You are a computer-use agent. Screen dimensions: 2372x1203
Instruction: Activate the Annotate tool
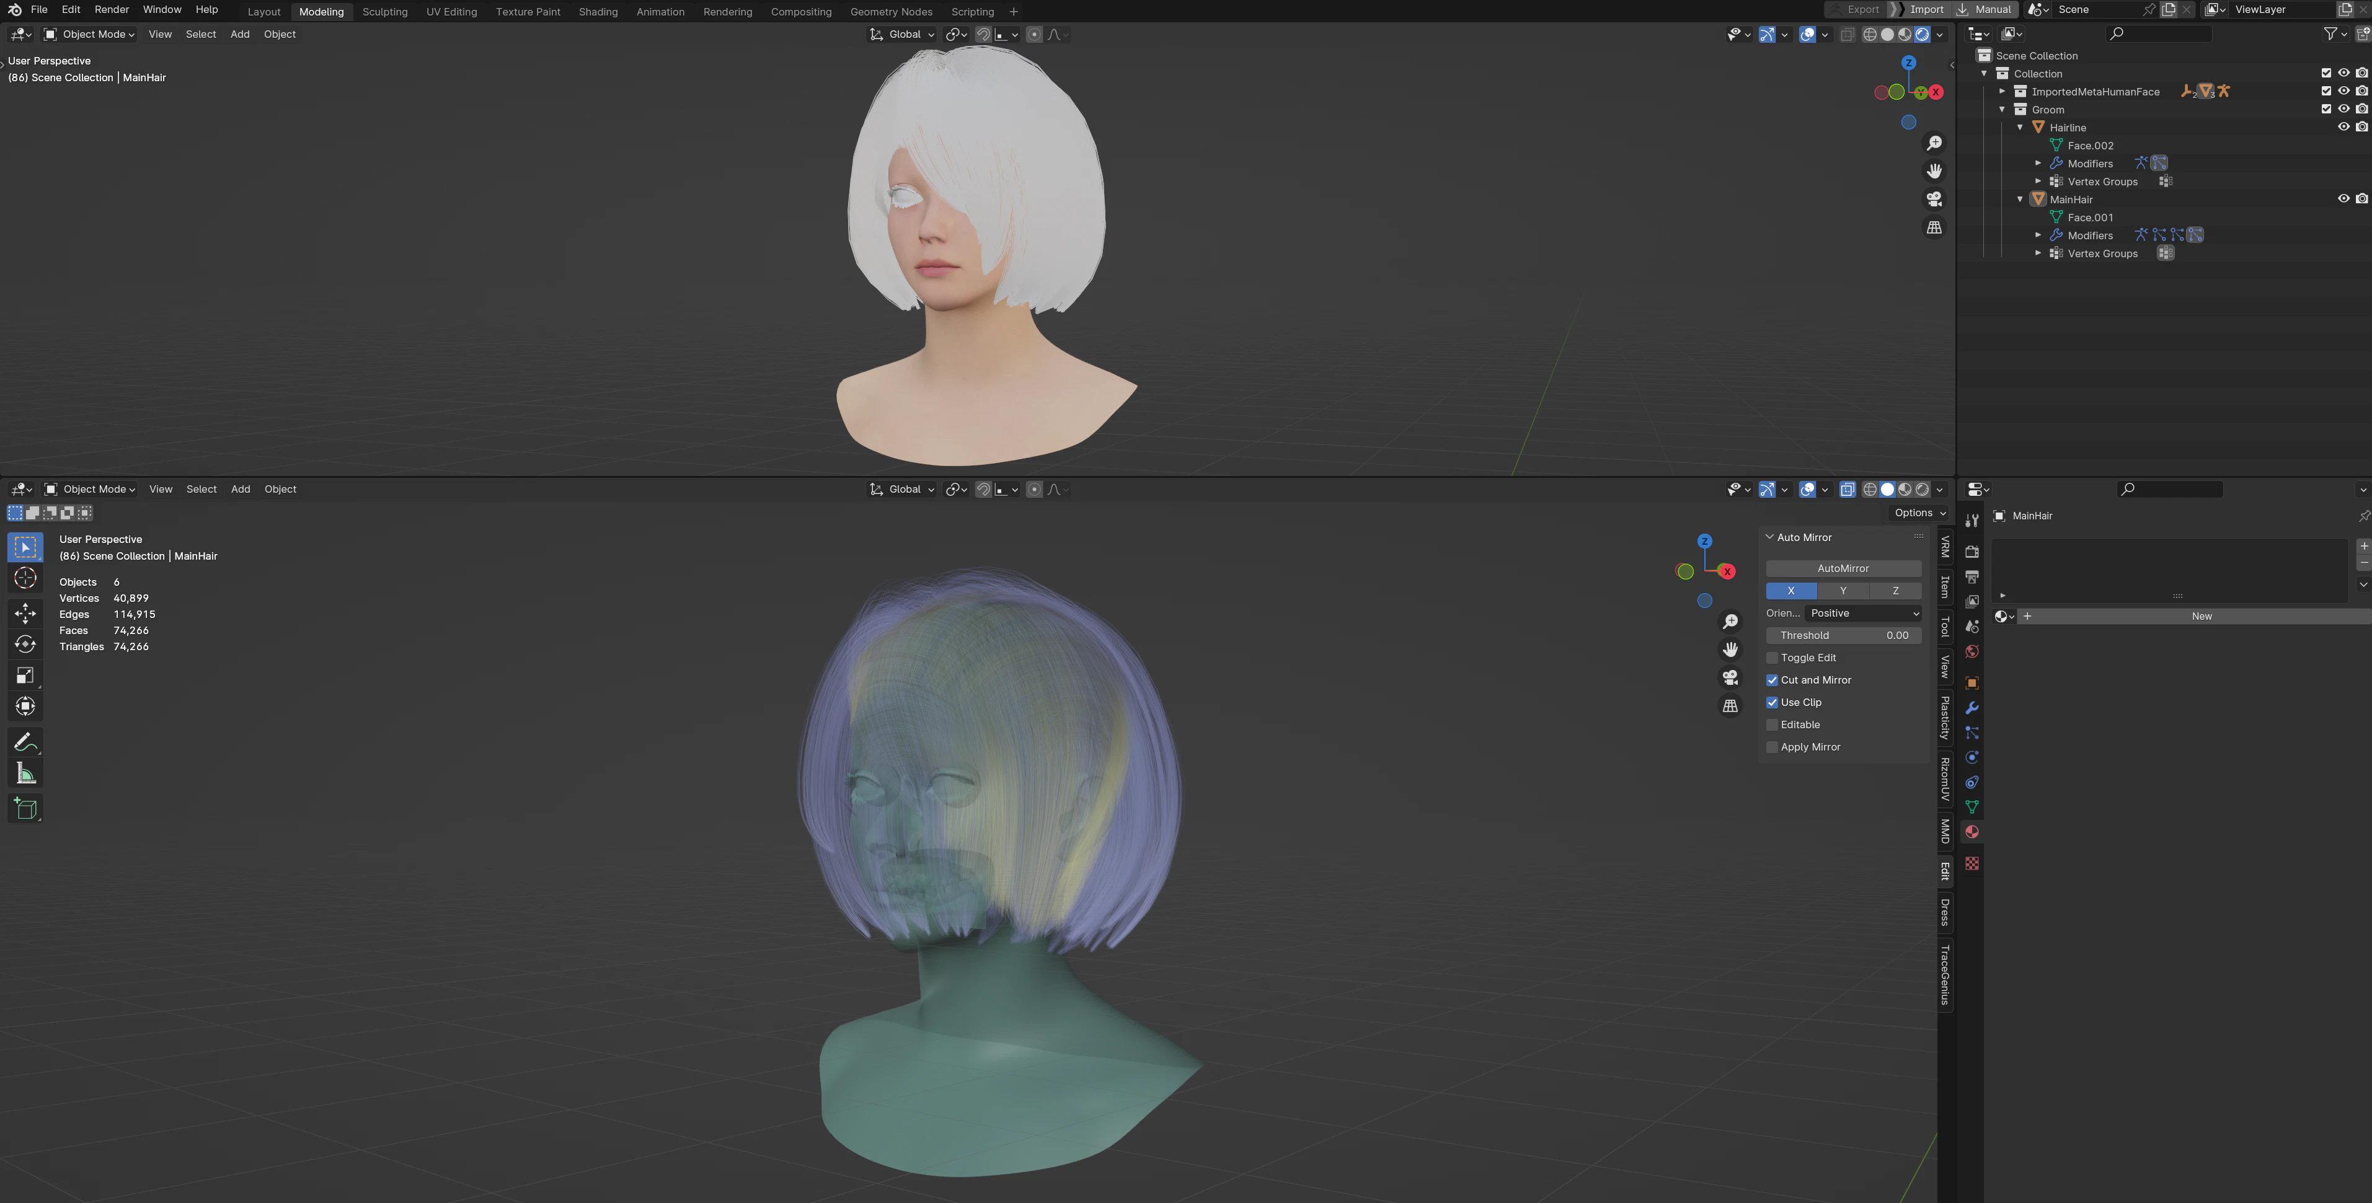26,742
